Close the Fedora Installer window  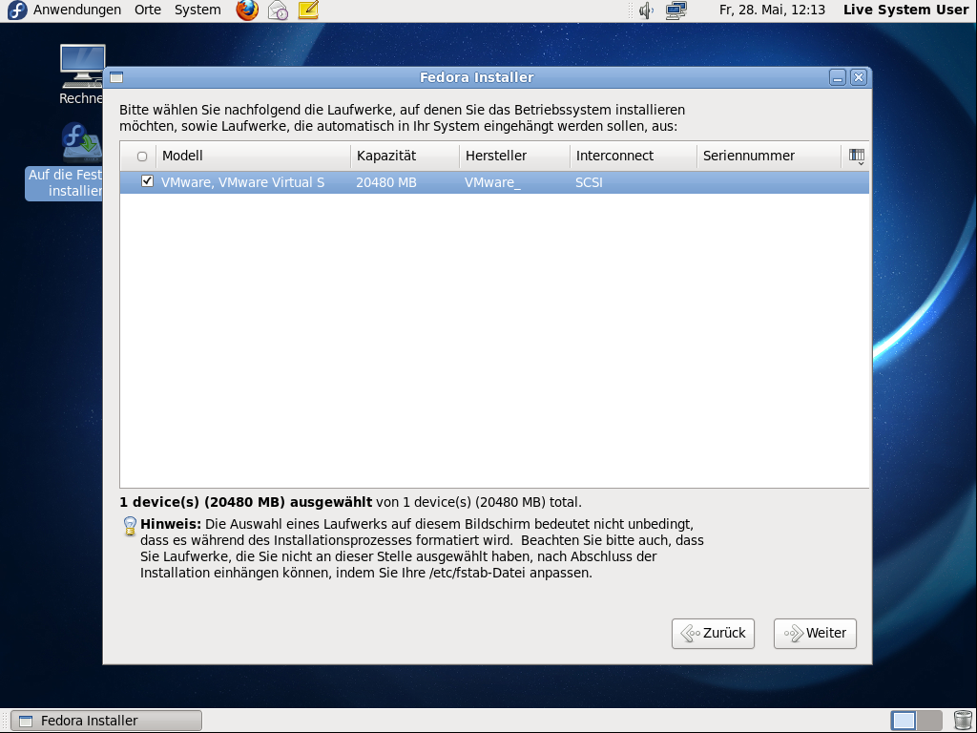point(859,77)
